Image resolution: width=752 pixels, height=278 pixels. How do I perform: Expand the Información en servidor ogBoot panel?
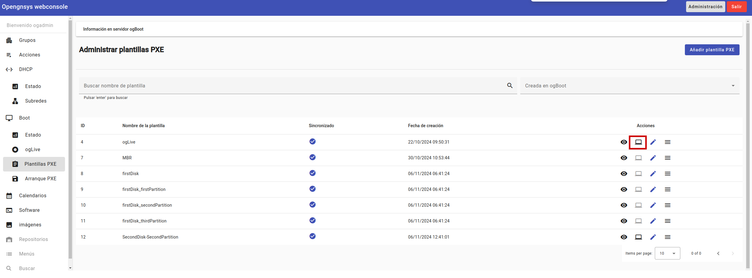[x=409, y=29]
